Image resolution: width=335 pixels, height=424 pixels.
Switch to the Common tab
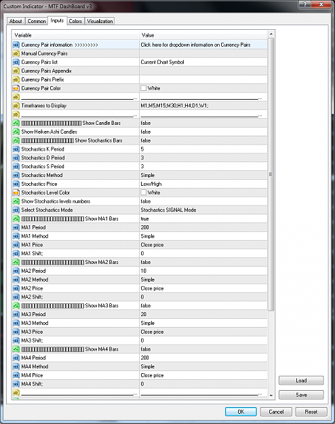(37, 21)
